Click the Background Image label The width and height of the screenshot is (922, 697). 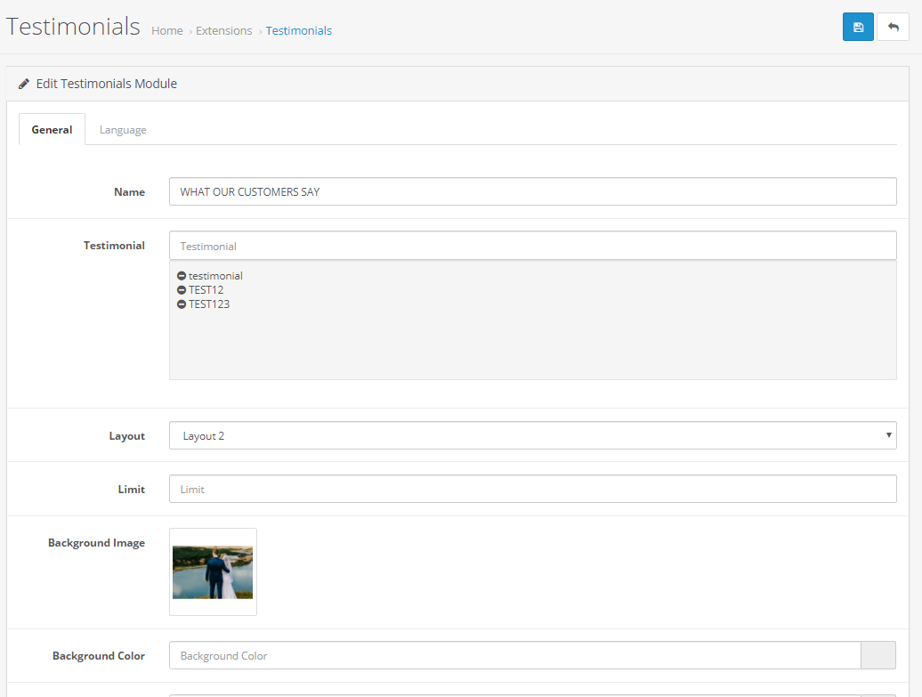point(96,543)
